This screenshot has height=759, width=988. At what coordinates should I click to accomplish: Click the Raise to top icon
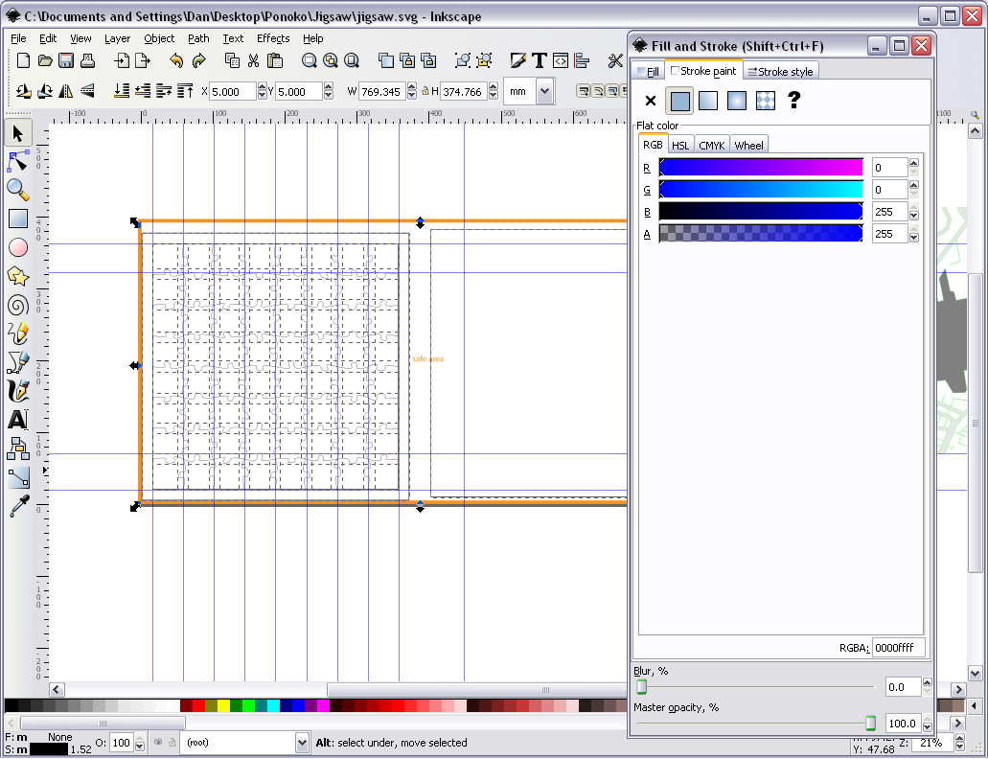click(185, 91)
